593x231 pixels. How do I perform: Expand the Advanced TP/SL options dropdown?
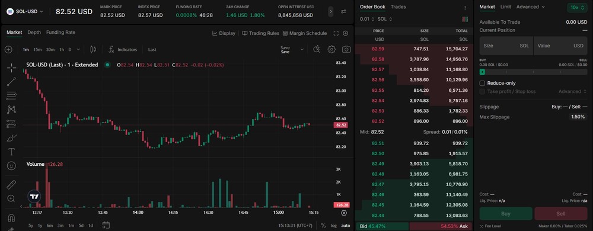572,91
